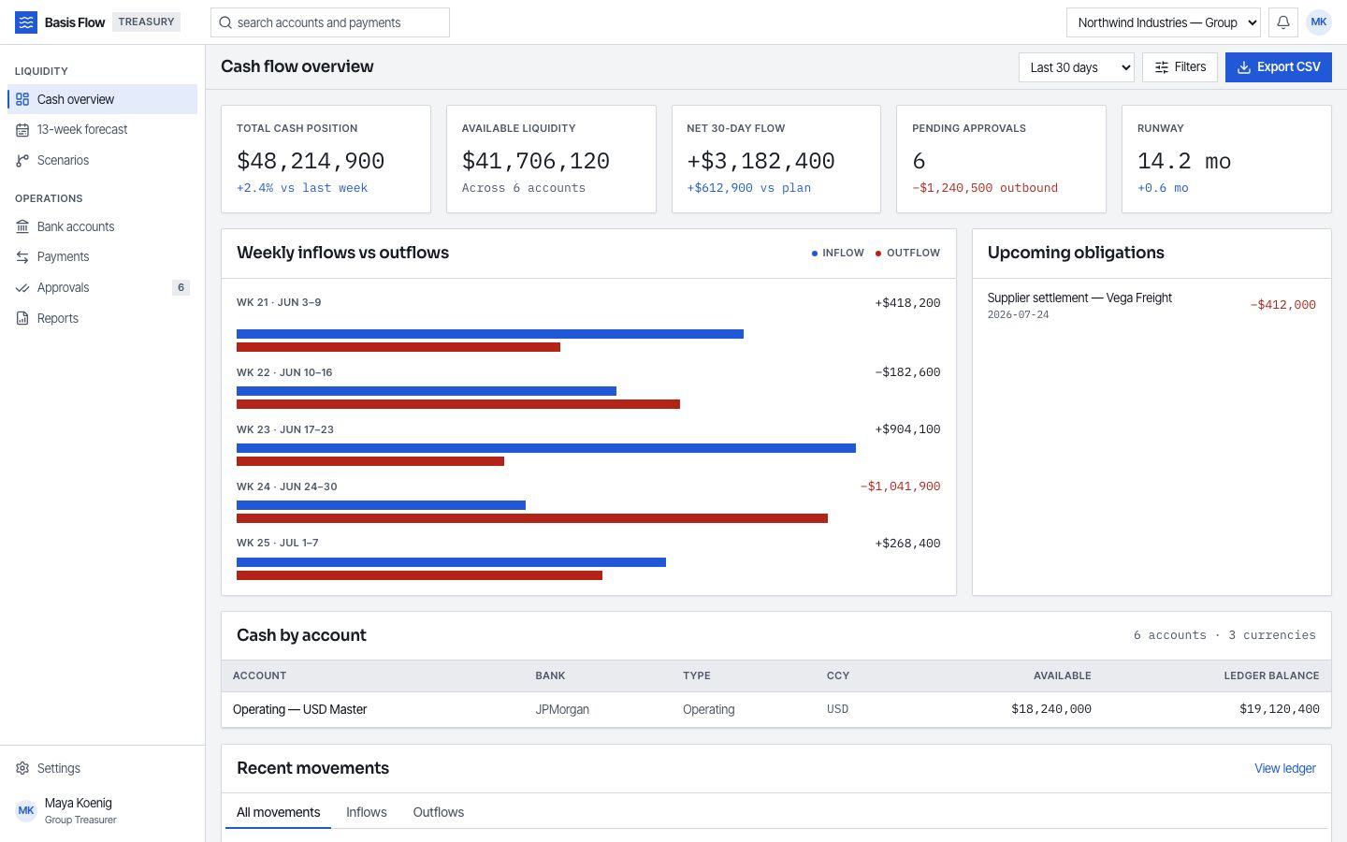This screenshot has height=842, width=1347.
Task: Click the blue INFLOW legend dot
Action: tap(815, 254)
